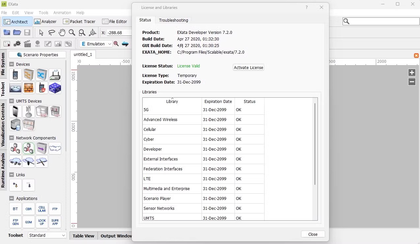420x244 pixels.
Task: Select the satellite cloud network component
Action: click(15, 161)
